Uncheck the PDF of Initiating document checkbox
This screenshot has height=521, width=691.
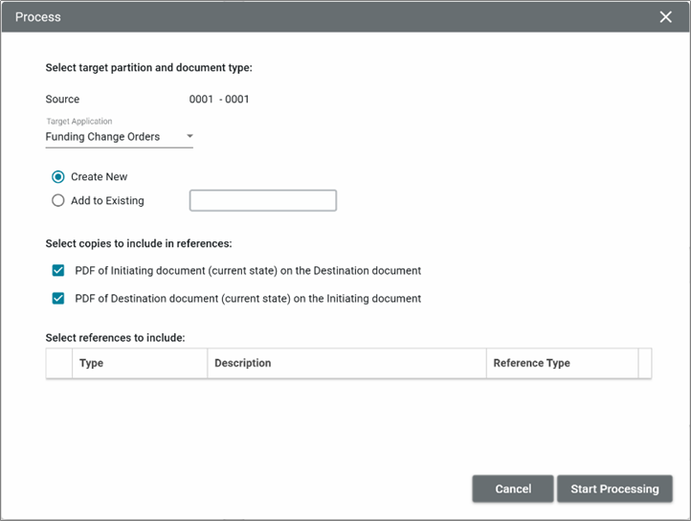pyautogui.click(x=58, y=270)
